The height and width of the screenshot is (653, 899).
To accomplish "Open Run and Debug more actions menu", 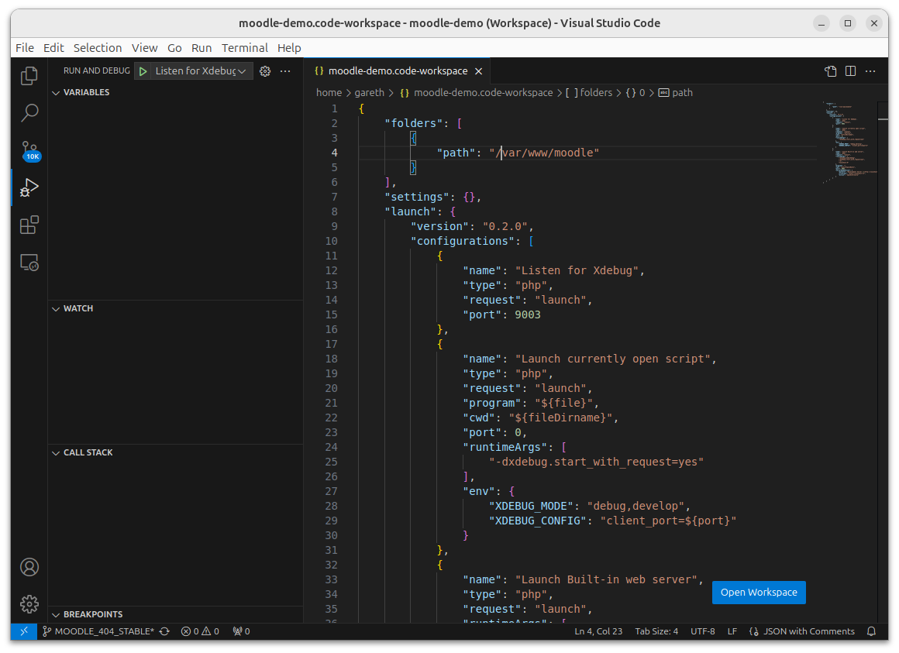I will pyautogui.click(x=285, y=71).
